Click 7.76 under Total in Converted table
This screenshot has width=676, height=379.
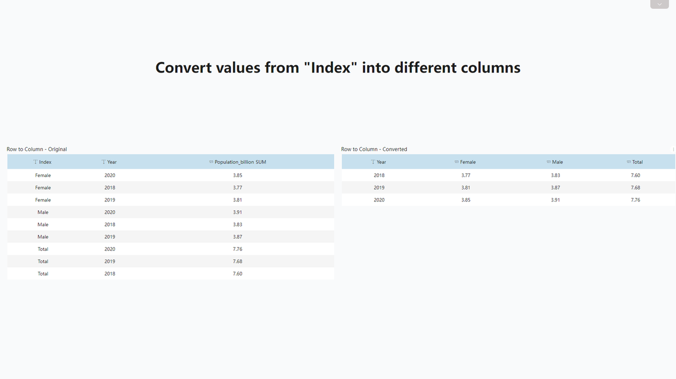(635, 200)
